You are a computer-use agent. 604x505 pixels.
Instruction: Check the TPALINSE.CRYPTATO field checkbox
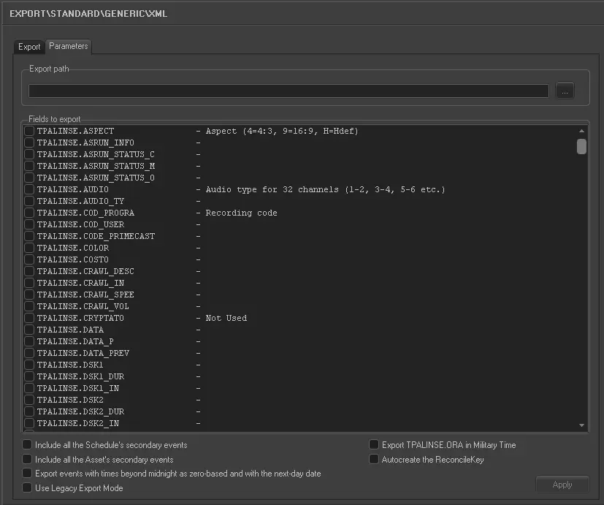coord(29,318)
